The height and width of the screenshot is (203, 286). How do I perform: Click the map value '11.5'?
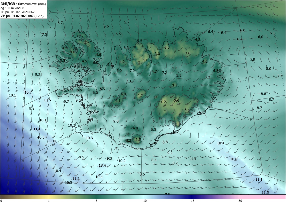[265, 193]
